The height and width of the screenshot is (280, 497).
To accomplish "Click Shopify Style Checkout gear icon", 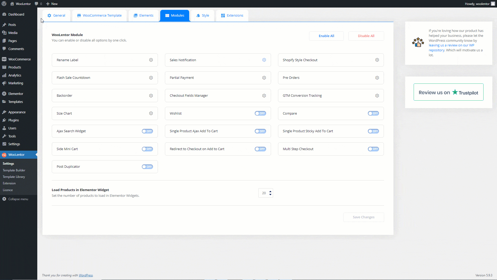I will pyautogui.click(x=377, y=60).
